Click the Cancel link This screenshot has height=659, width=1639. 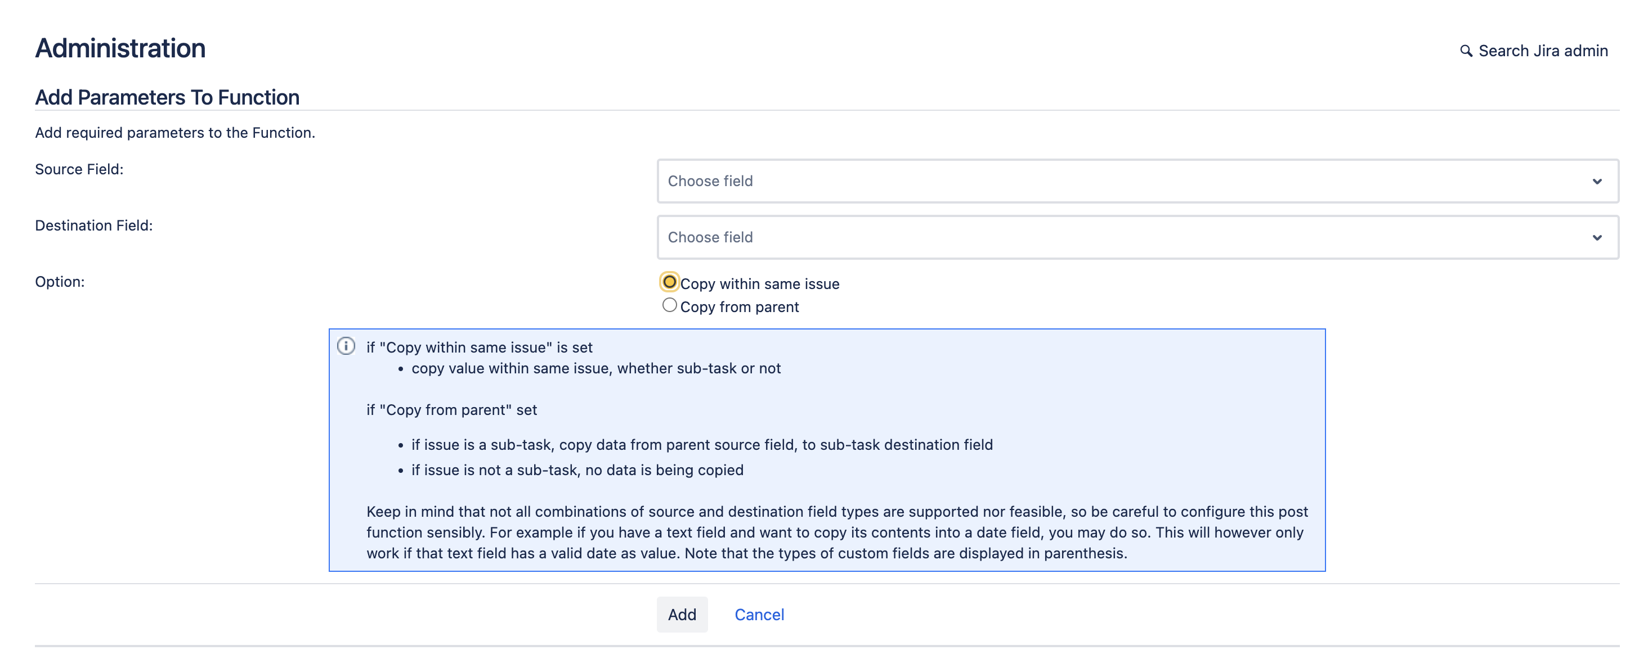coord(759,615)
